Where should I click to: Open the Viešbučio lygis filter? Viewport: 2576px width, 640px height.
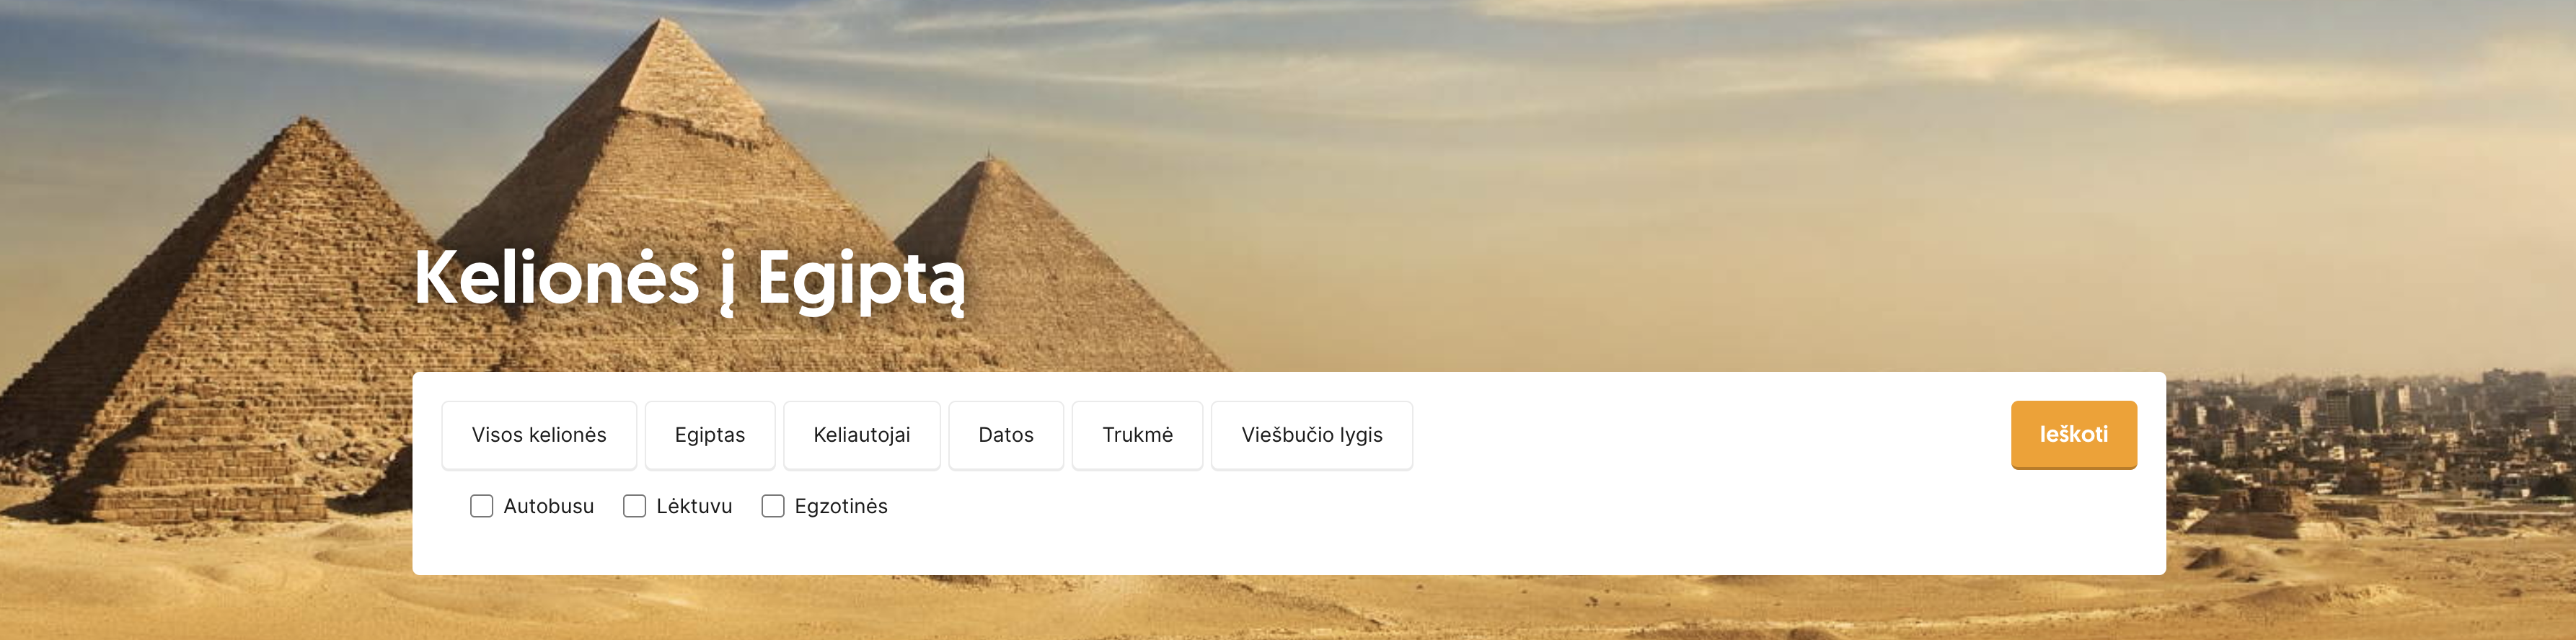click(1312, 435)
